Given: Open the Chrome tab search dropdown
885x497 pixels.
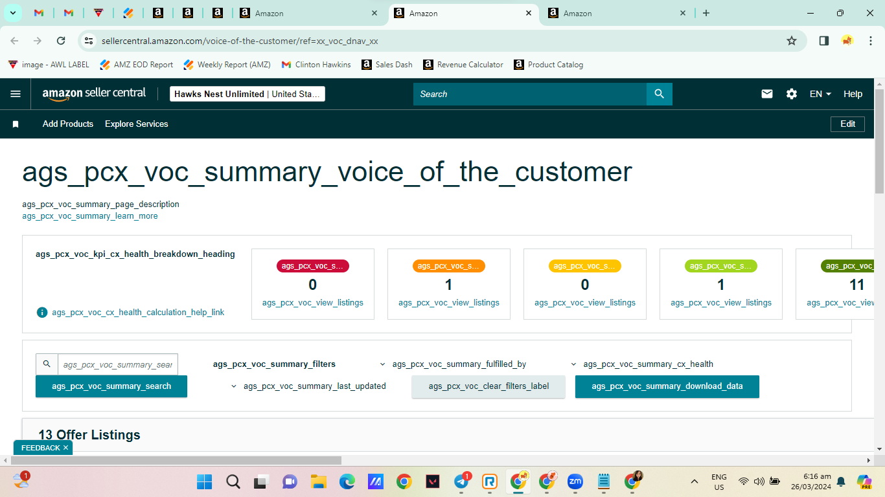Looking at the screenshot, I should tap(12, 13).
